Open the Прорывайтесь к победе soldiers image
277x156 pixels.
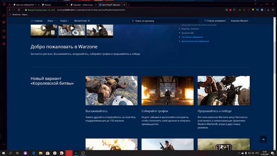[224, 91]
